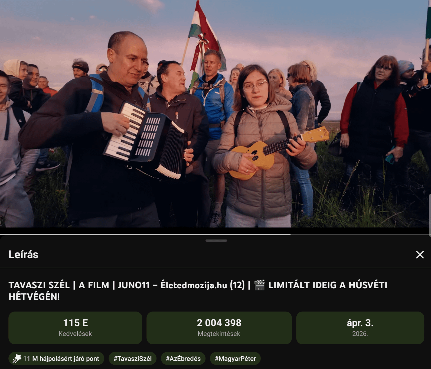Seek within the played part of progress bar
431x369 pixels.
click(x=145, y=234)
